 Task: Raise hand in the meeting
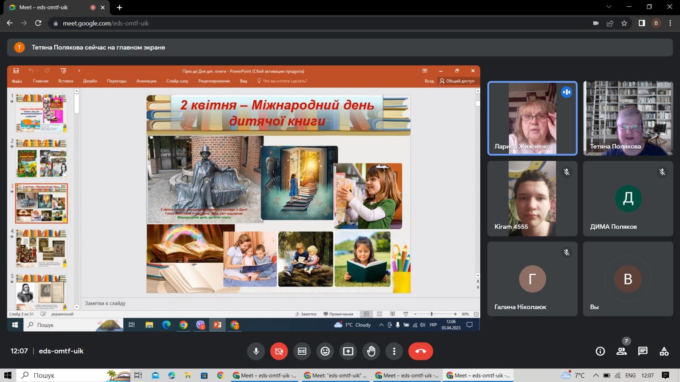coord(371,351)
